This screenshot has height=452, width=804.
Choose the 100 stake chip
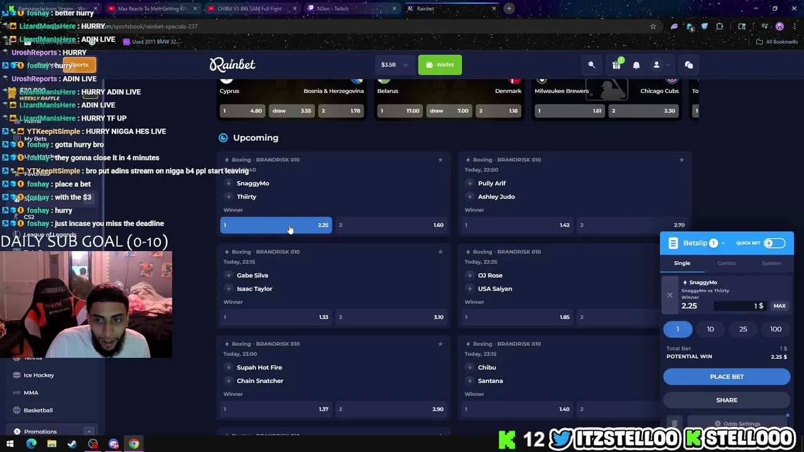click(776, 329)
